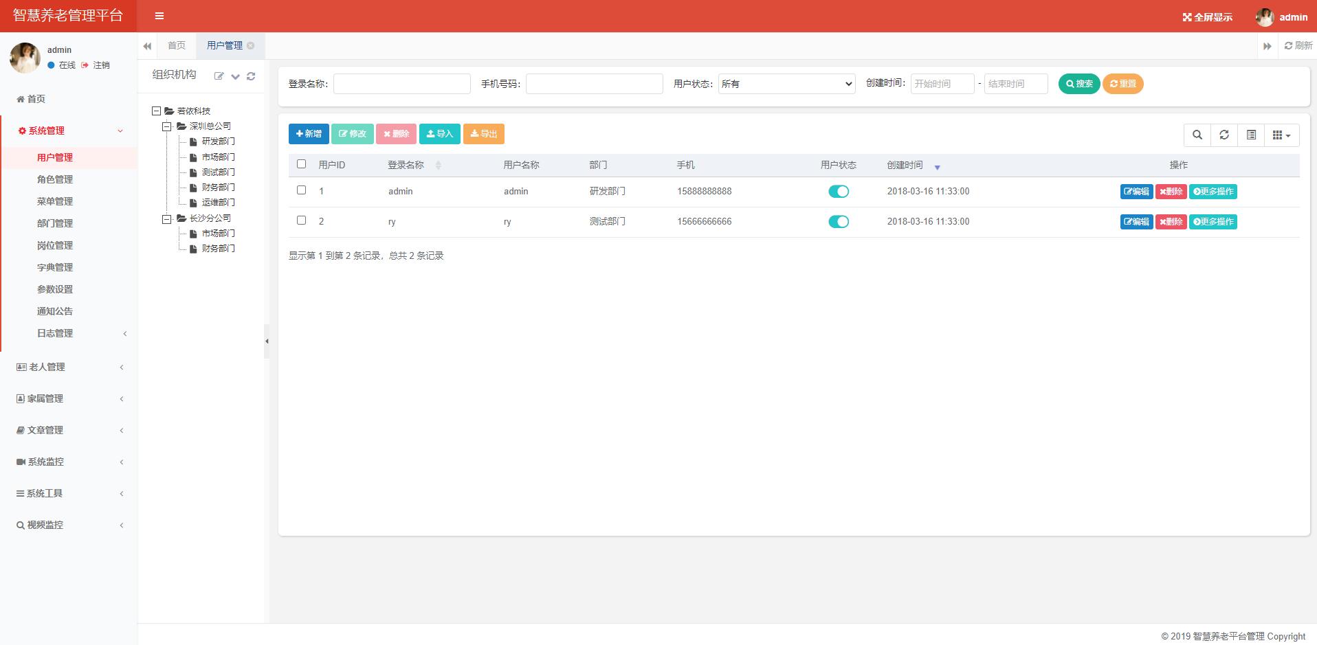The image size is (1317, 645).
Task: Refresh the organization tree via refresh icon
Action: pos(250,77)
